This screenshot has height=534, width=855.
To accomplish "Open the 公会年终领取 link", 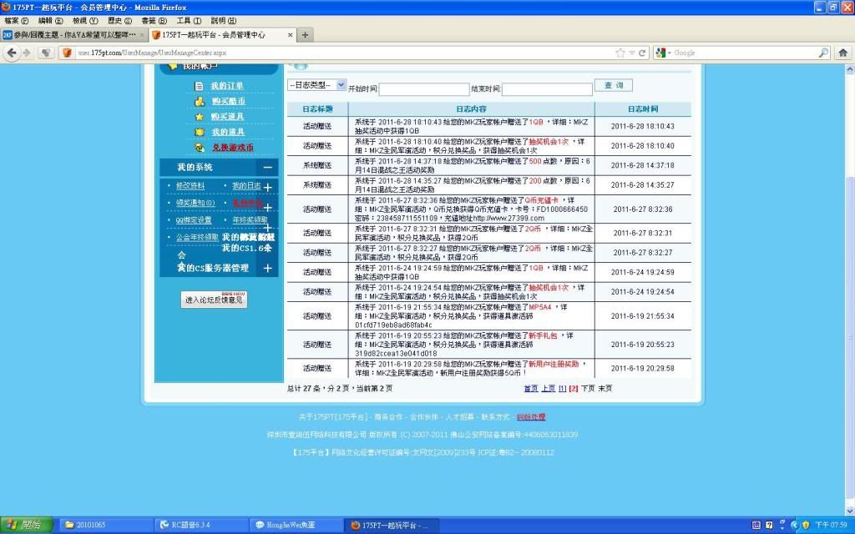I will (x=197, y=238).
